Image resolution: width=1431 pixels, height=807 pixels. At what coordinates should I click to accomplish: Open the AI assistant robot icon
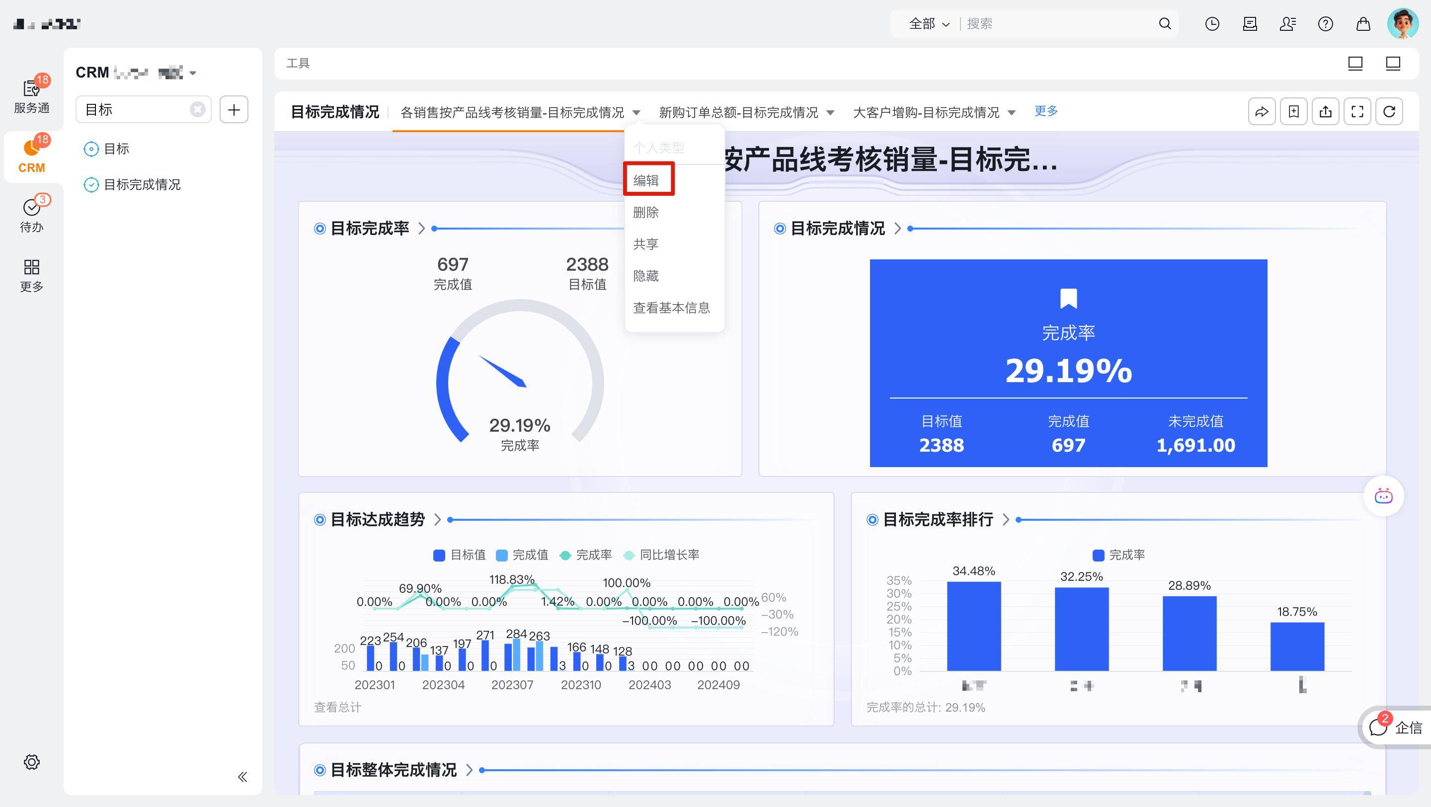1383,496
